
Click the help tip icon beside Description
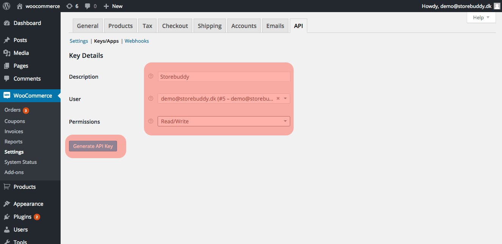point(151,76)
